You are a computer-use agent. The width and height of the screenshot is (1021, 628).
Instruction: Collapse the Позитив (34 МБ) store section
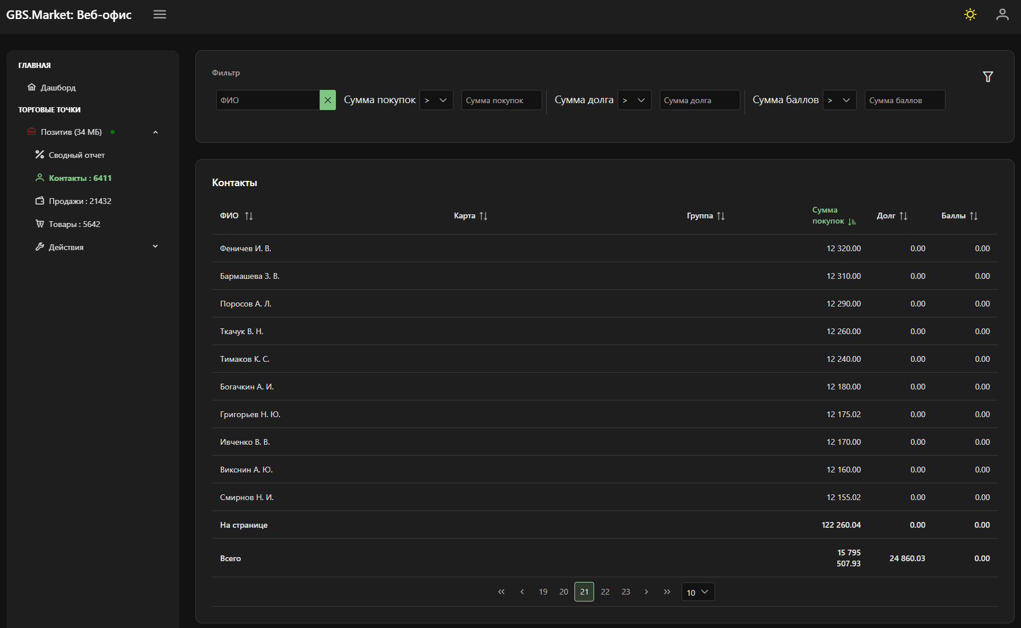pos(155,133)
